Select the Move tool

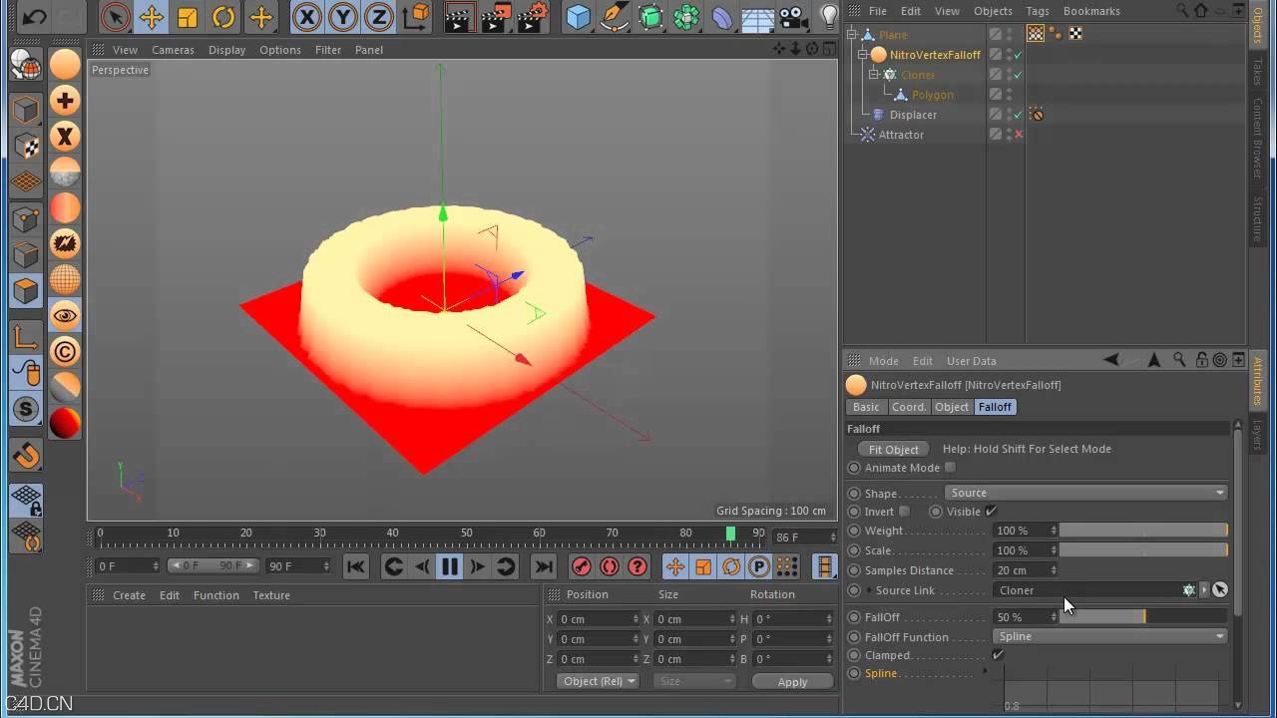tap(153, 17)
